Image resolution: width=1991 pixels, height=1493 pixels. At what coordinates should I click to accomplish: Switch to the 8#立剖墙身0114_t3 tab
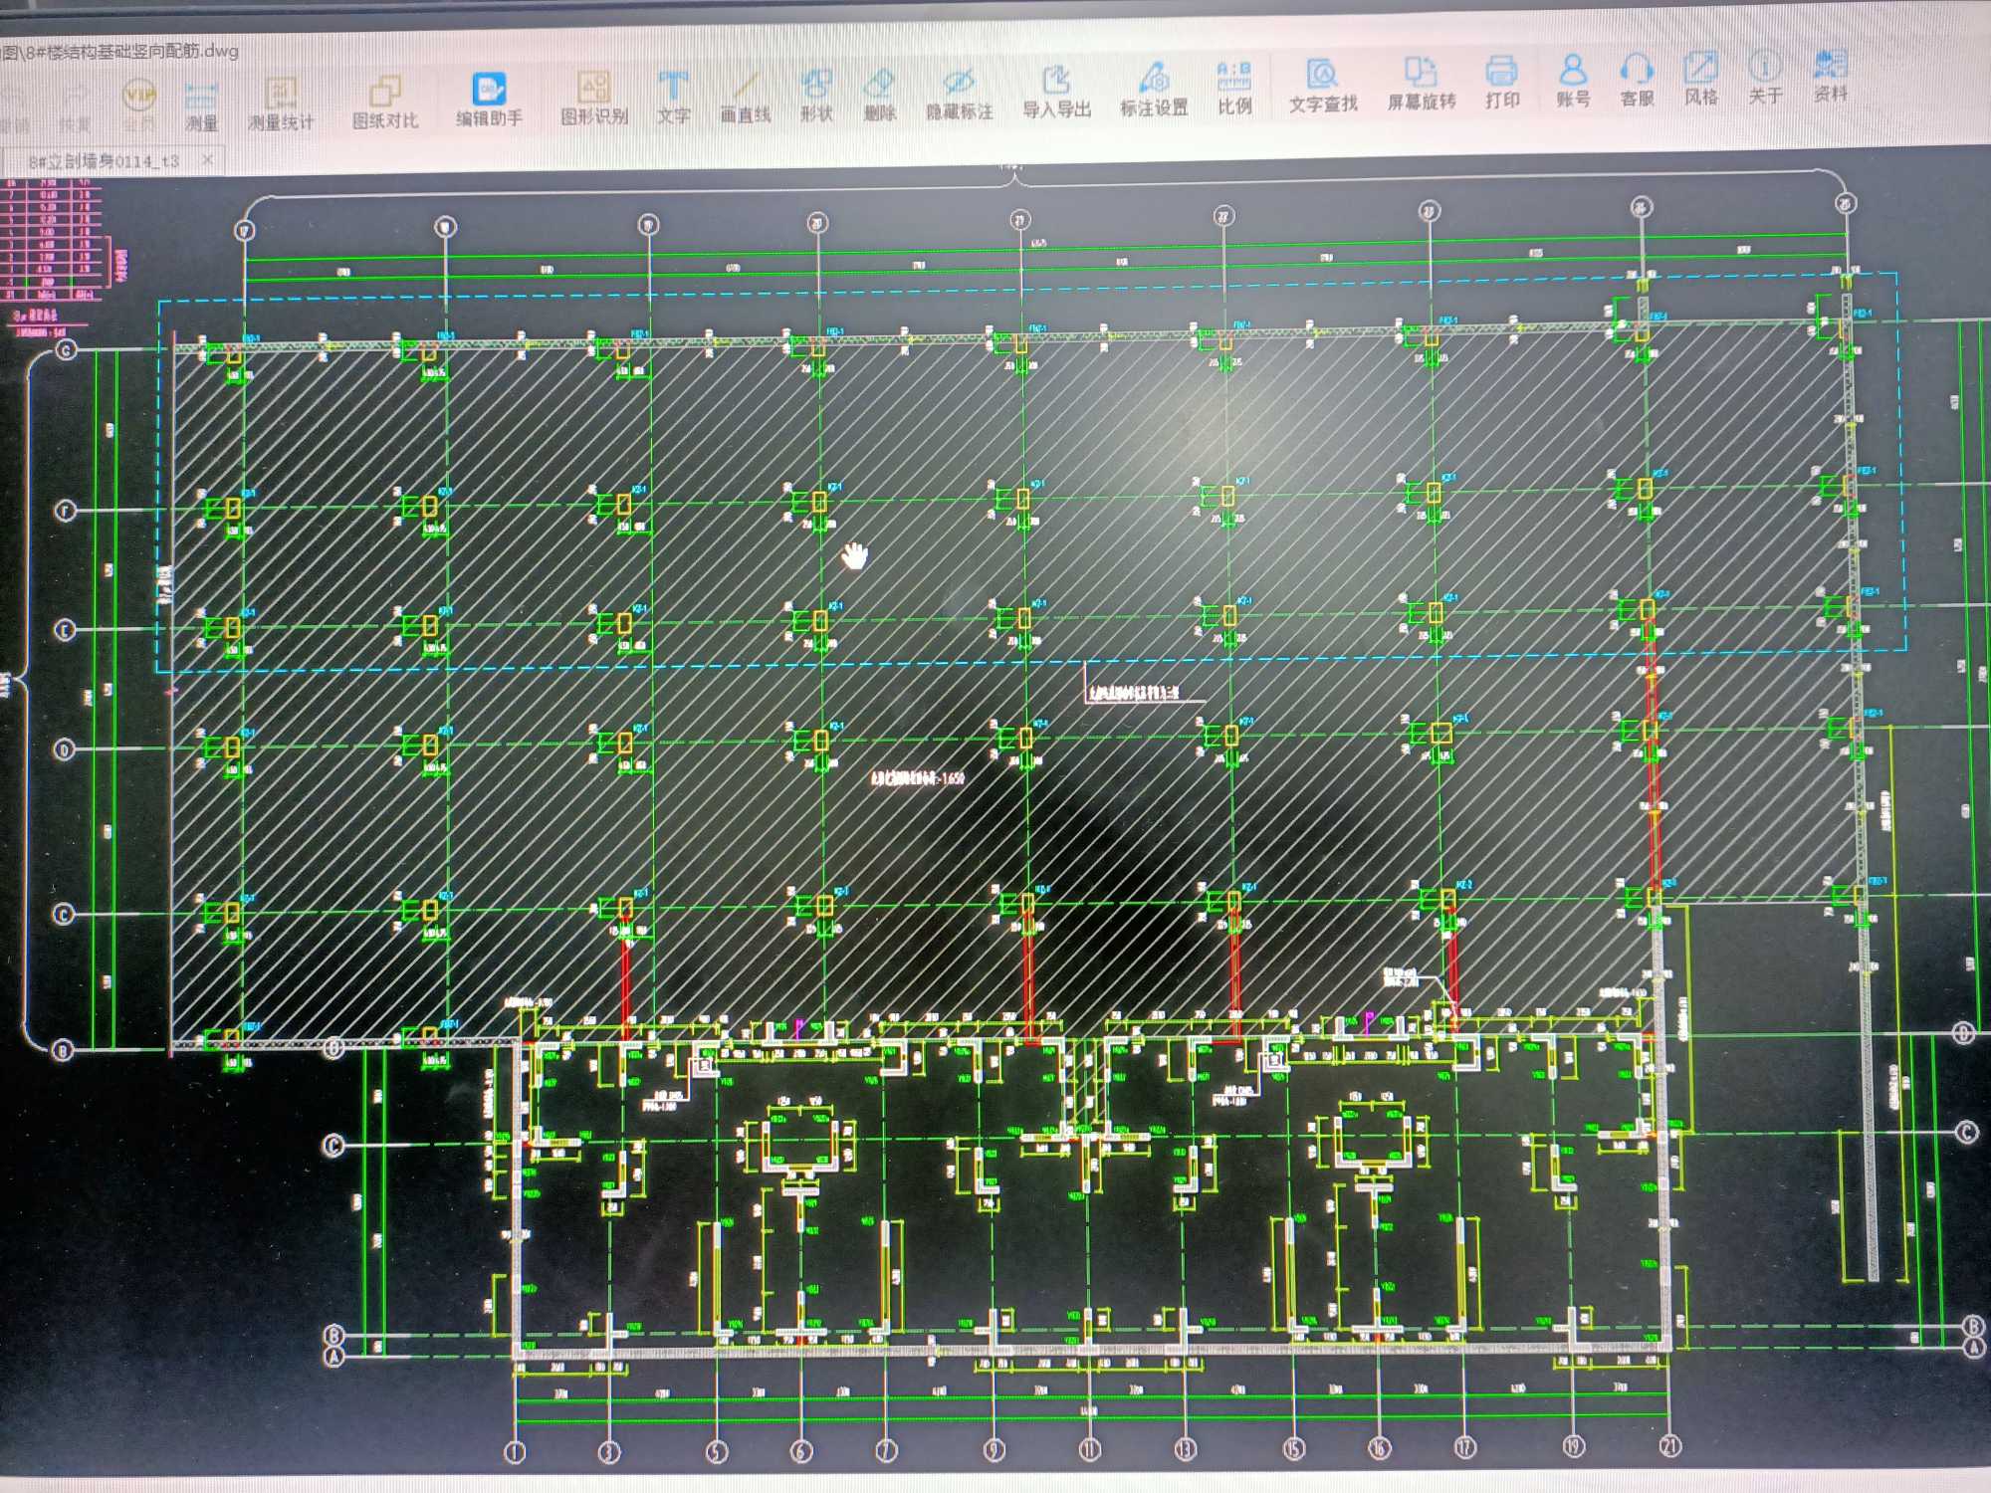104,160
